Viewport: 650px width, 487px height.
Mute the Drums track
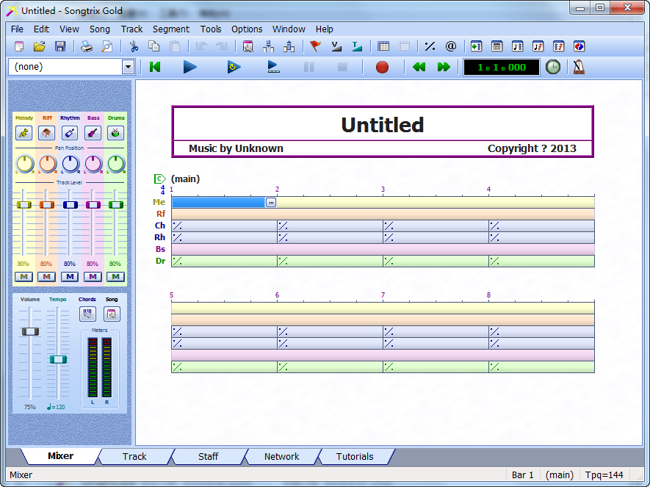tap(115, 277)
